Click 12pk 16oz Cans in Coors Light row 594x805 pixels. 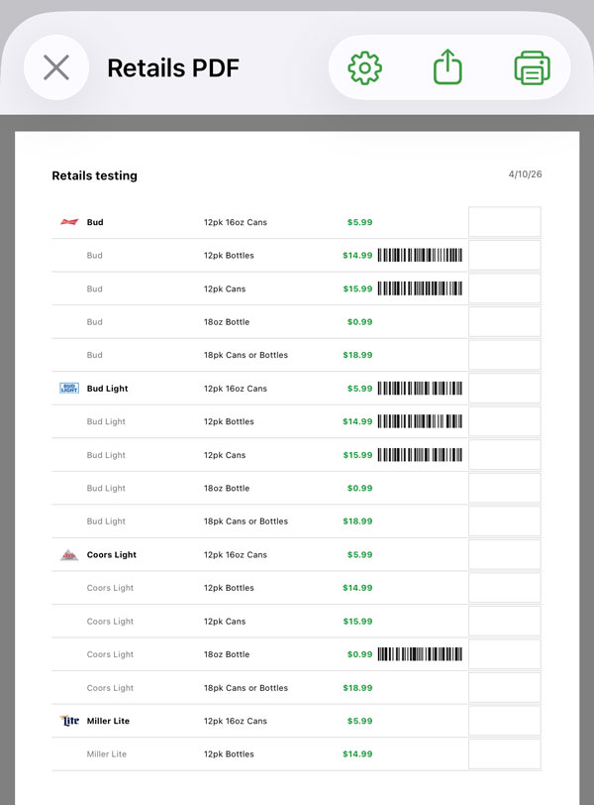236,555
